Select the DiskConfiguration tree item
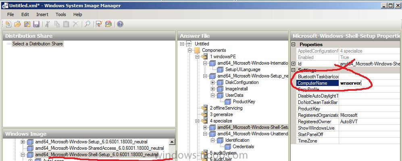The width and height of the screenshot is (402, 161). click(x=242, y=82)
